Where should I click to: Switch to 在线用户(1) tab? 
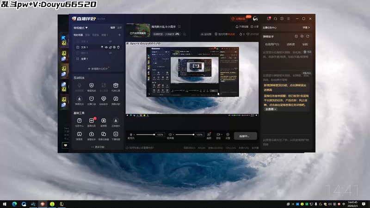tap(272, 44)
